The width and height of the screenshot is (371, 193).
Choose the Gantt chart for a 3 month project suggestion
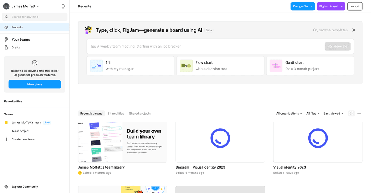310,65
